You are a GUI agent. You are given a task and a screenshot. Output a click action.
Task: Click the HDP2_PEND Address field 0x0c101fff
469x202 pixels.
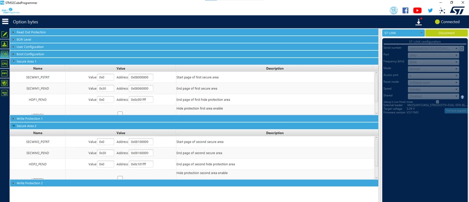(141, 164)
